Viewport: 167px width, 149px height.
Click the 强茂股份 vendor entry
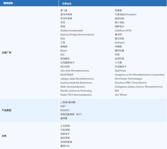coord(65,59)
